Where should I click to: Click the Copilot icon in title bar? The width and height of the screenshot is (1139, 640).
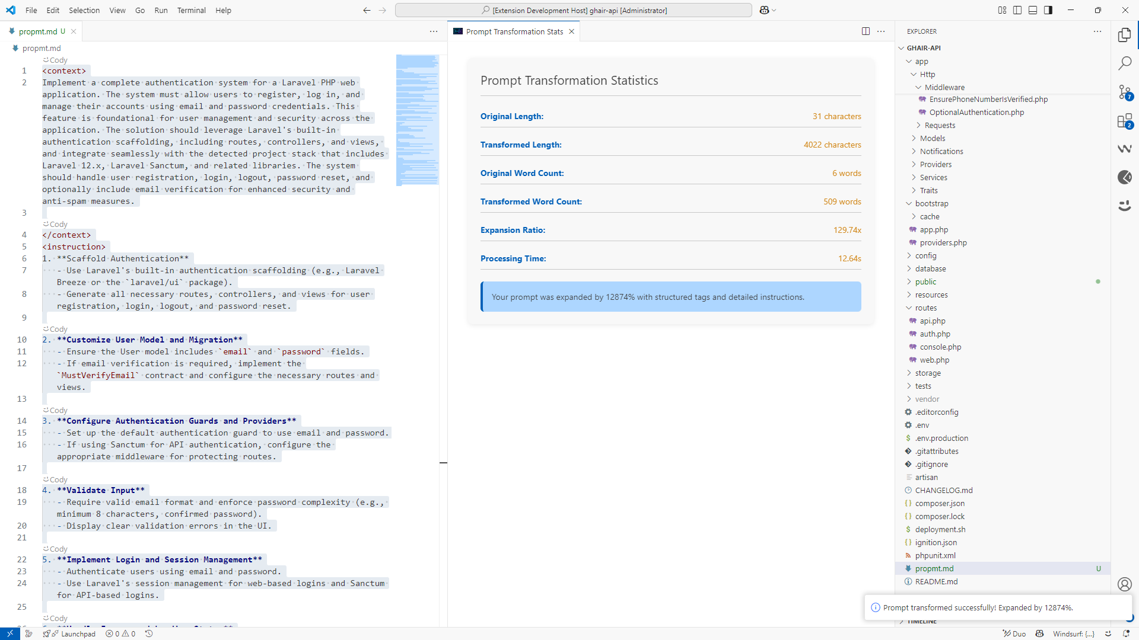[764, 10]
